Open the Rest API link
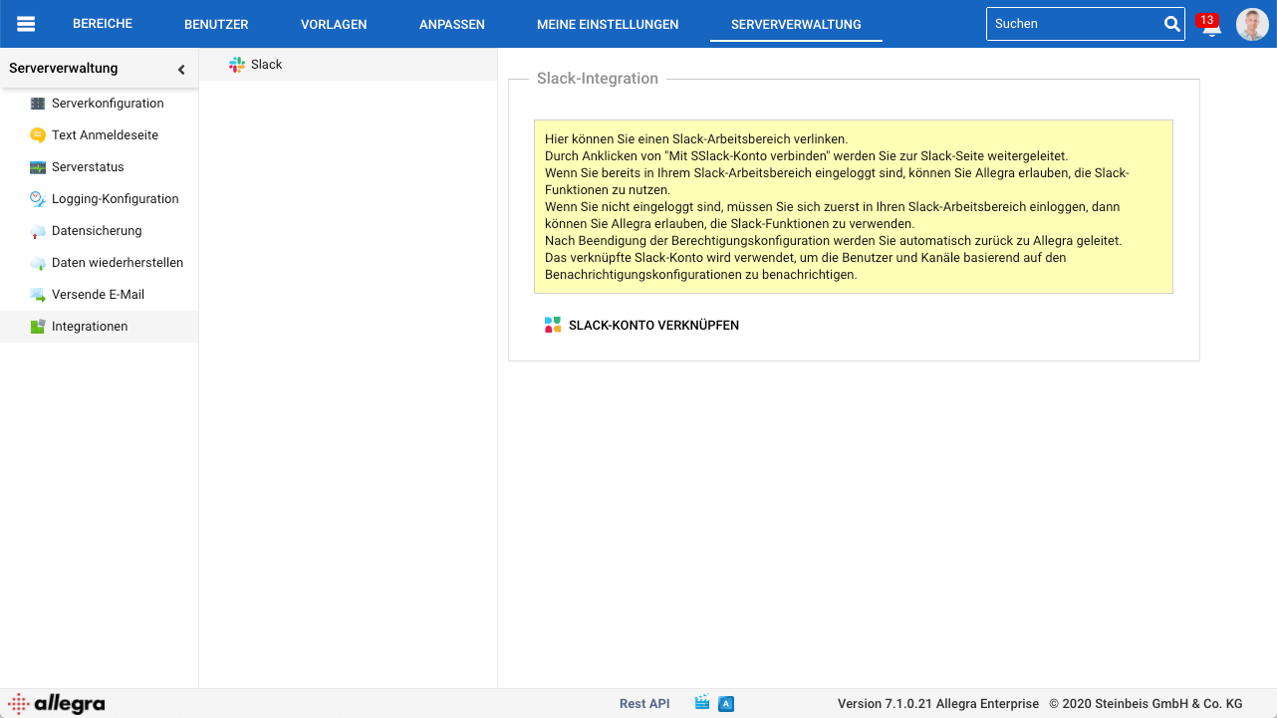Image resolution: width=1277 pixels, height=718 pixels. [644, 703]
